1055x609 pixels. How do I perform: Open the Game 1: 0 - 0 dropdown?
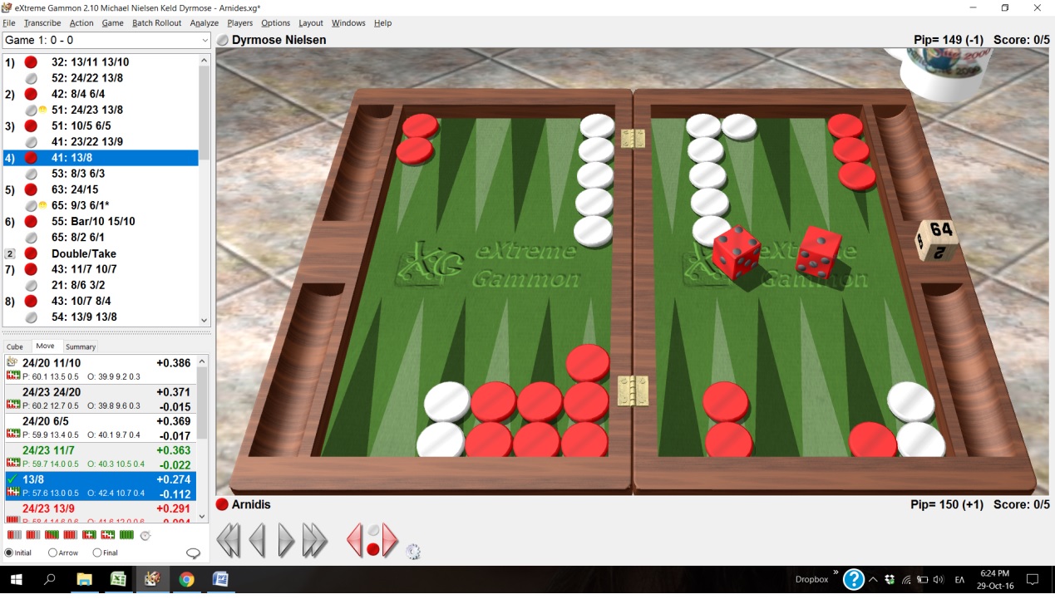pos(106,40)
